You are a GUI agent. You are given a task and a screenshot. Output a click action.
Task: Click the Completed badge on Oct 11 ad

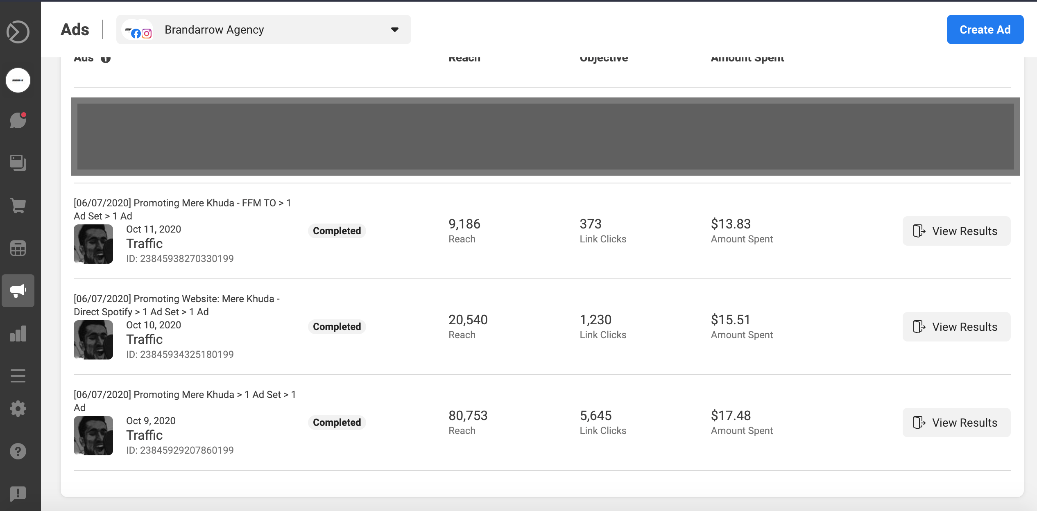337,231
